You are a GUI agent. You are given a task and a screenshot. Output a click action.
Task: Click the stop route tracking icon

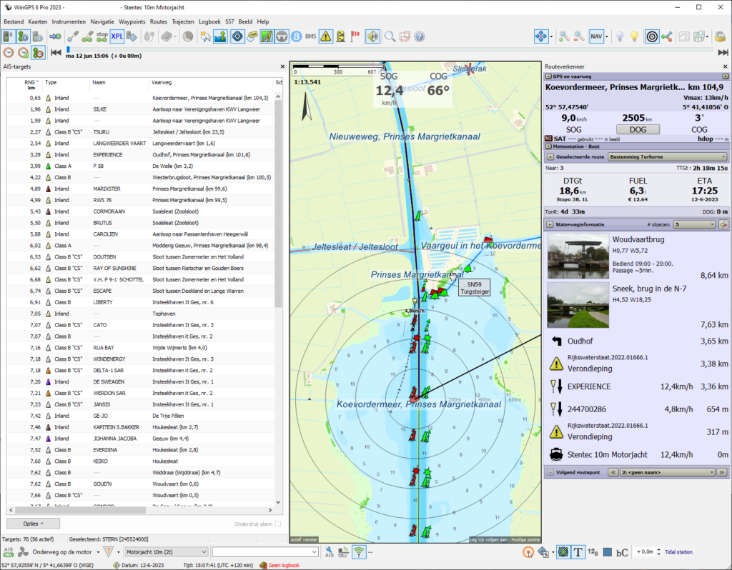pyautogui.click(x=102, y=36)
